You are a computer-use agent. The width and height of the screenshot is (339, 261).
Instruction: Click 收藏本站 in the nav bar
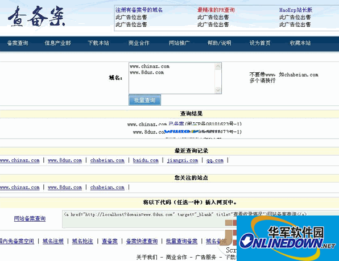300,43
